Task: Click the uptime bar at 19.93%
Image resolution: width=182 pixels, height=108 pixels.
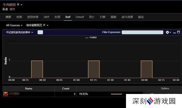Action: [x=116, y=94]
